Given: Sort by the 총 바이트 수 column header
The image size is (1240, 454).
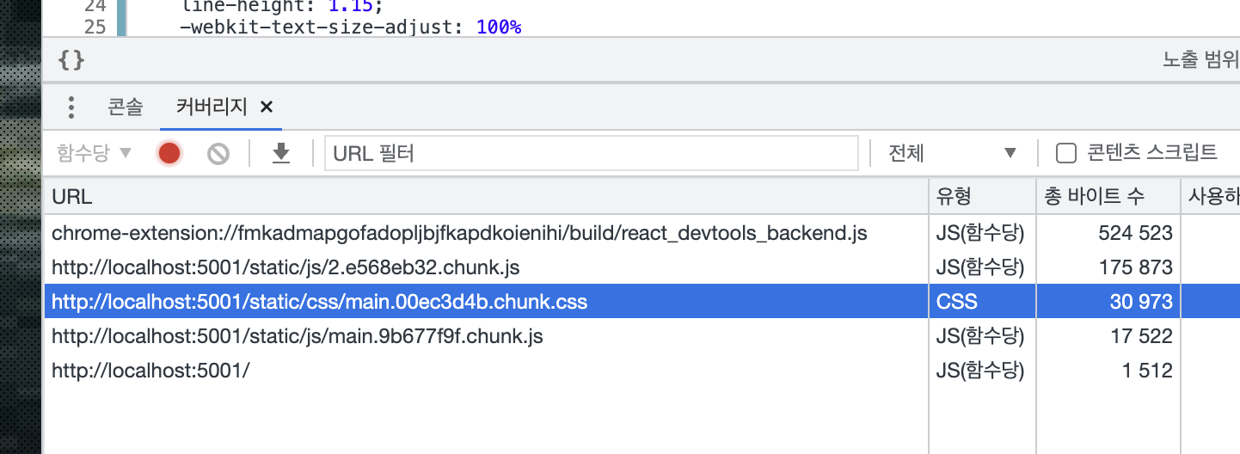Looking at the screenshot, I should point(1108,197).
